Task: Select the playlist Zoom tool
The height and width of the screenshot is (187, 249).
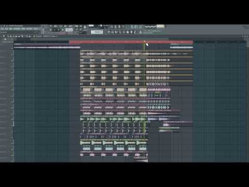Action: [x=27, y=36]
